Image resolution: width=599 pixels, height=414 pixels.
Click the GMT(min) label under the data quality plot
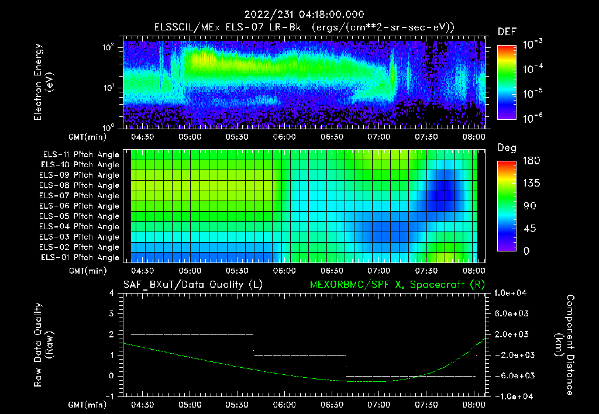[88, 405]
